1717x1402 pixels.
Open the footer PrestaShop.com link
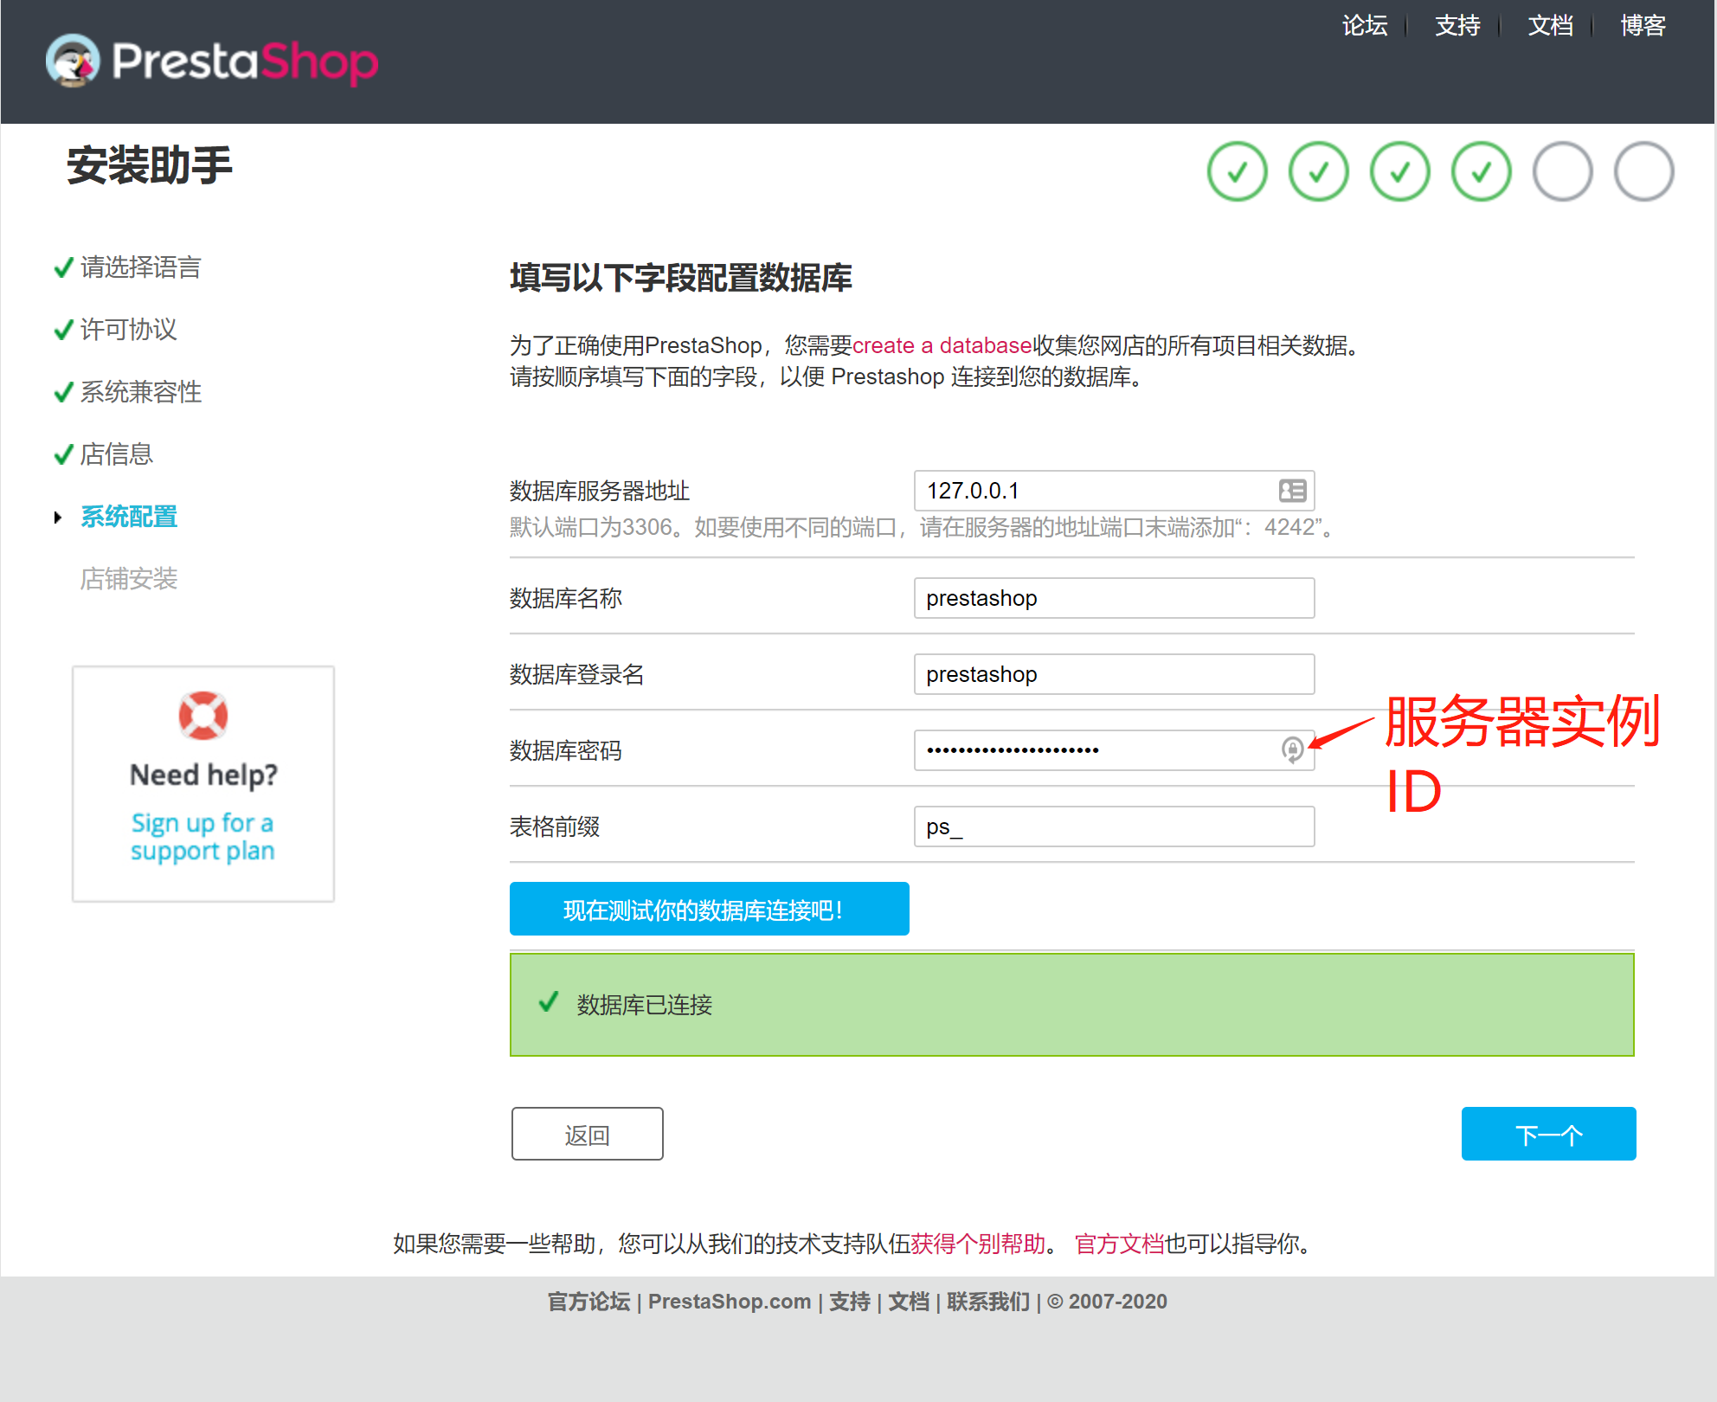click(x=730, y=1302)
